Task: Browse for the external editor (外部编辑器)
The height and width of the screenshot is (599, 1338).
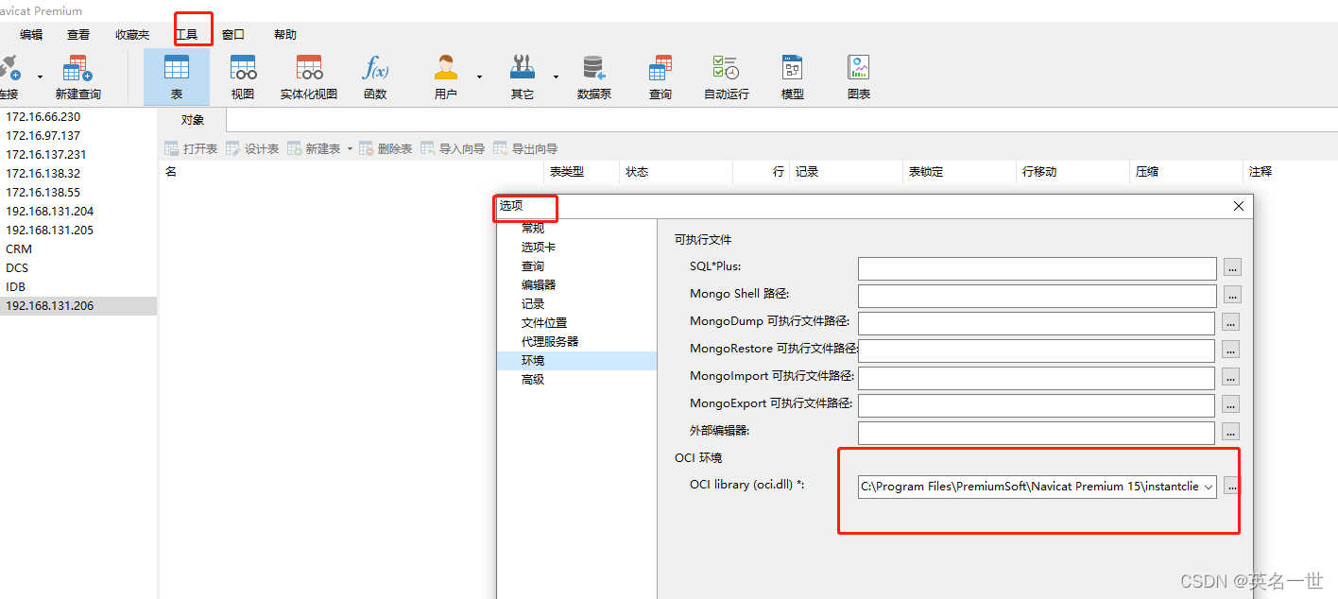Action: coord(1230,432)
